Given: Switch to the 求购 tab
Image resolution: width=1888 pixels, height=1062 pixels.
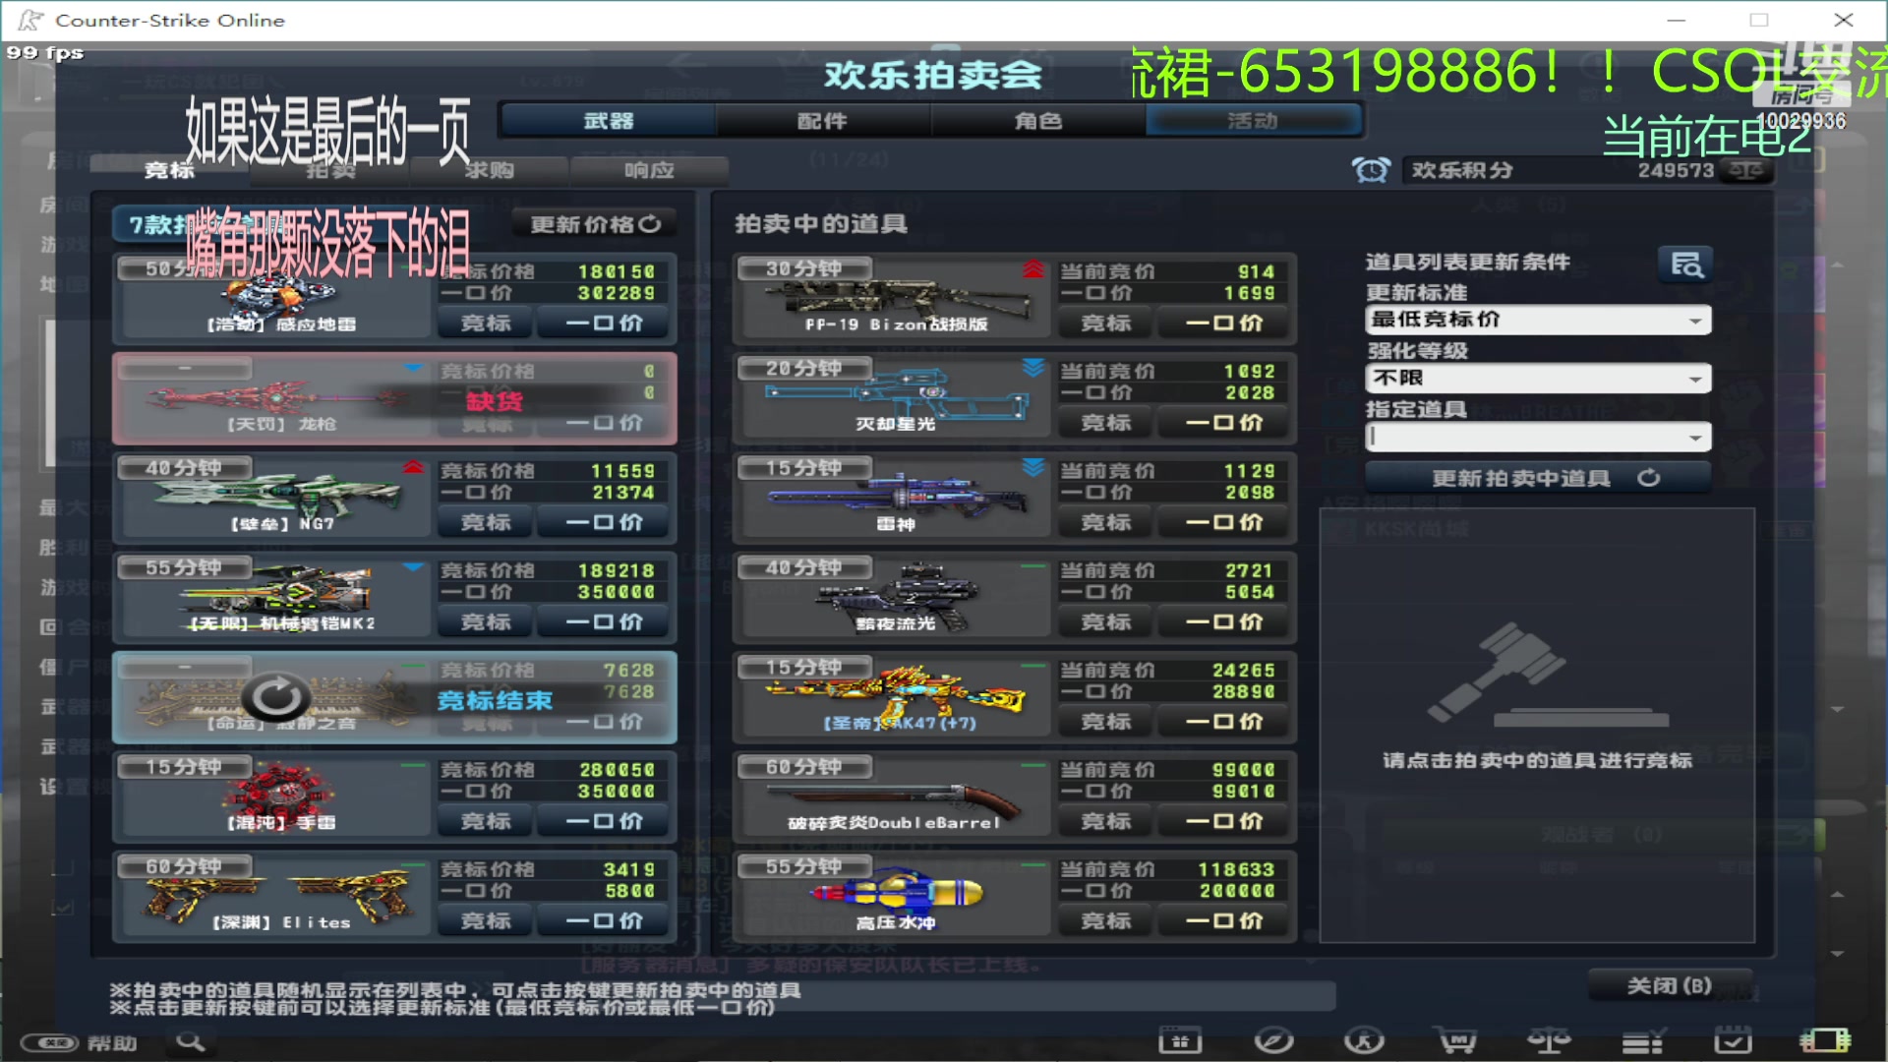Looking at the screenshot, I should tap(489, 170).
